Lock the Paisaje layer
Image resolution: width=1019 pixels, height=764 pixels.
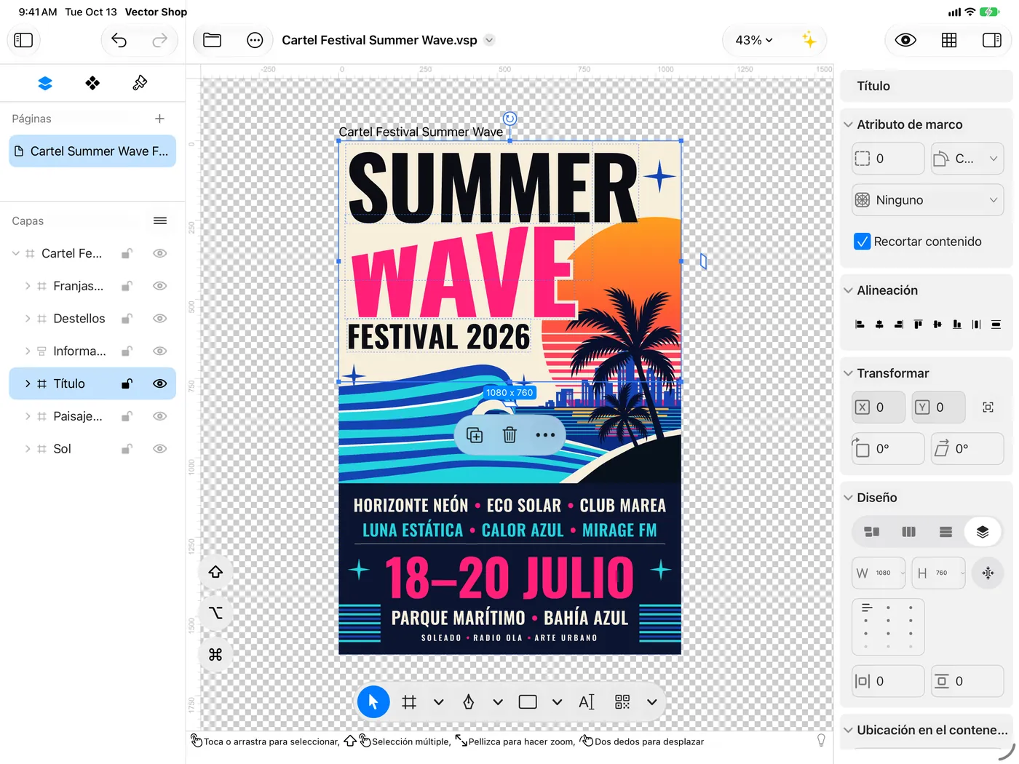point(127,416)
